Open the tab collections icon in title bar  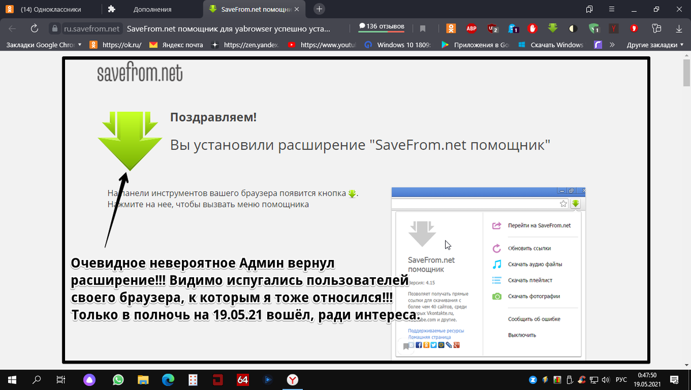[x=589, y=9]
